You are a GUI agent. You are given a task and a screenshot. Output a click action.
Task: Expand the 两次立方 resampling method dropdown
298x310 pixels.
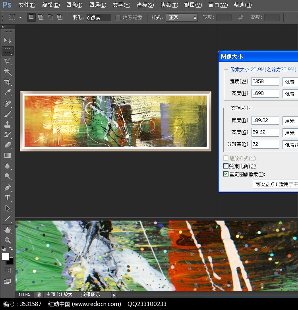pyautogui.click(x=276, y=184)
